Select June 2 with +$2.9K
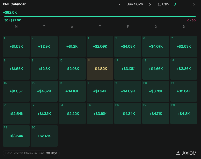This screenshot has height=159, width=201. [44, 46]
